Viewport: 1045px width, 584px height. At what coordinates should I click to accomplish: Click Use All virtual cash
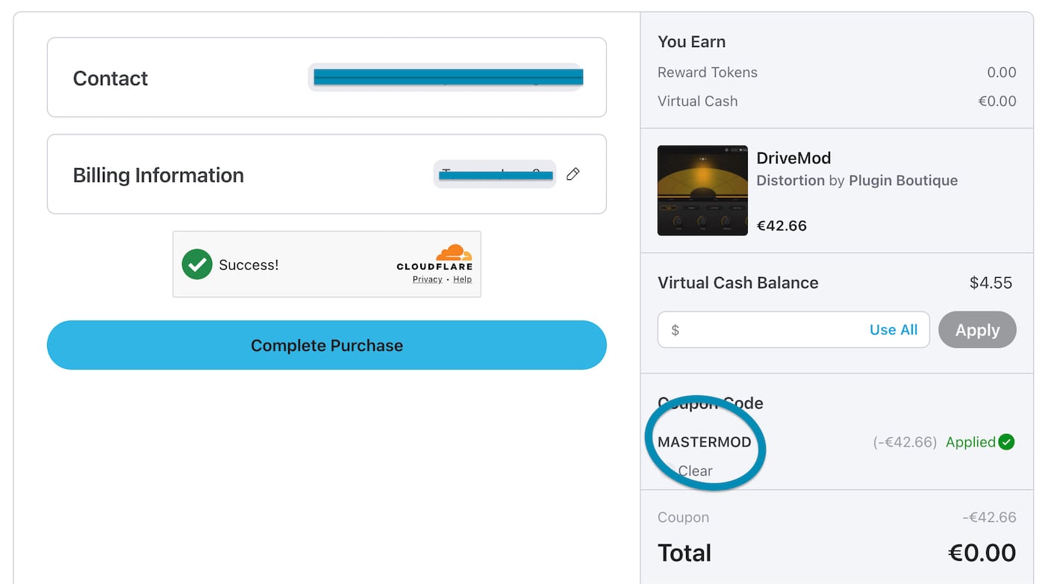893,330
